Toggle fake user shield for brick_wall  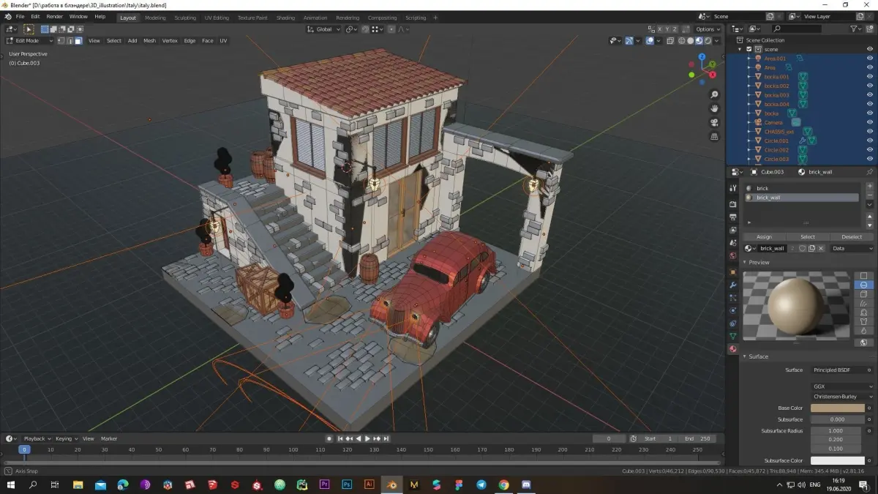click(802, 248)
